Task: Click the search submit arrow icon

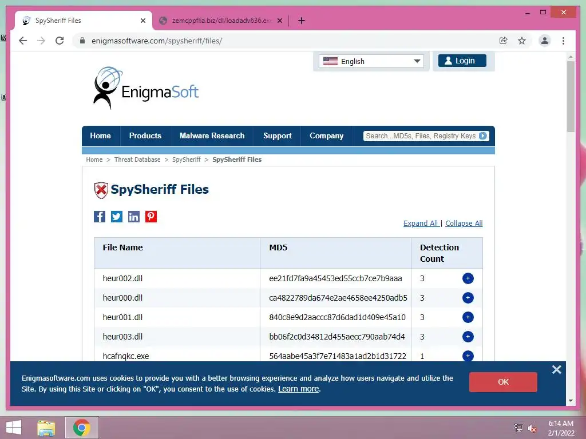Action: 483,136
